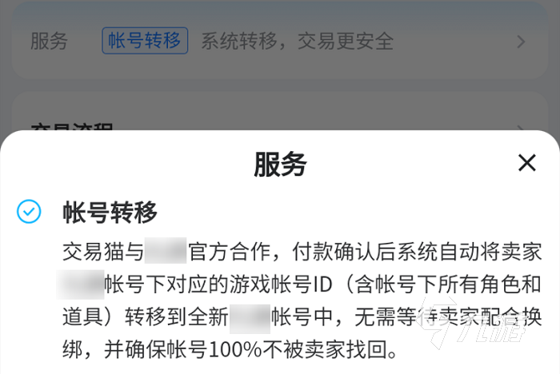Close the 服务 popup with X
This screenshot has width=560, height=374.
click(526, 163)
